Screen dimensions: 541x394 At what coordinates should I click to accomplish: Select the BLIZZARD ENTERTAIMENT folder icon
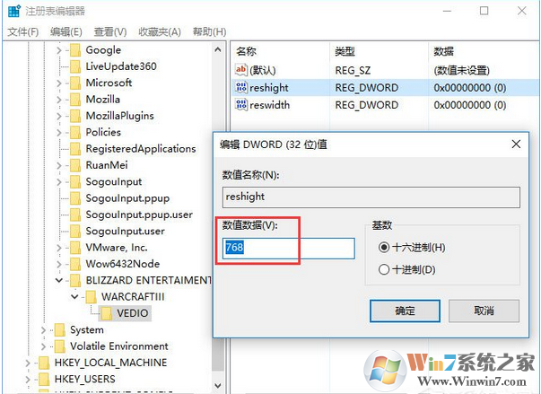point(75,281)
